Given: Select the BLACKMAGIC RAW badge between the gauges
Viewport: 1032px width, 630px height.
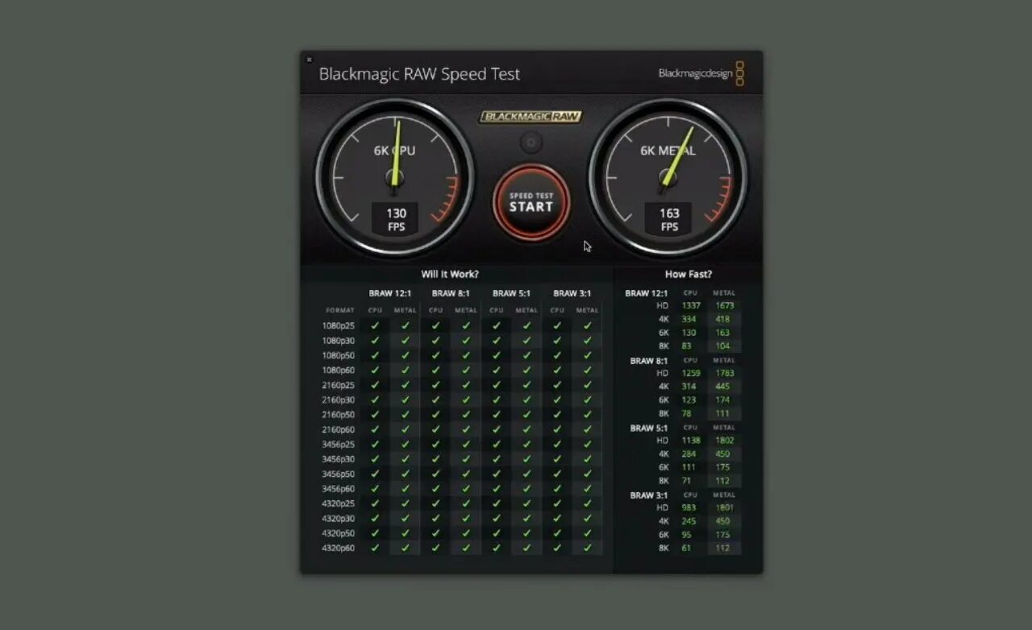Looking at the screenshot, I should 531,116.
